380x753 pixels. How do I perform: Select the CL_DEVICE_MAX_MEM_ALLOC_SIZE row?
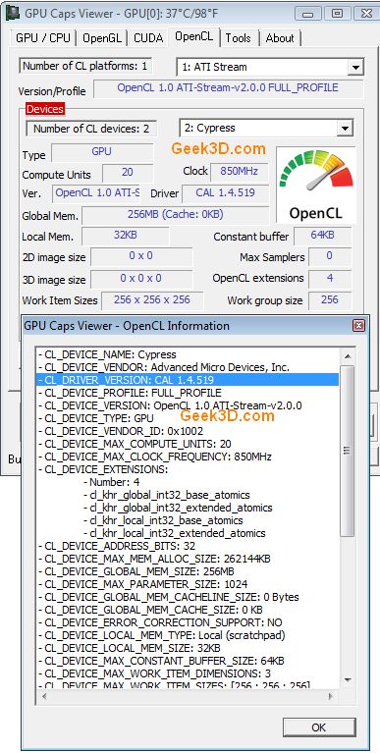(x=188, y=559)
